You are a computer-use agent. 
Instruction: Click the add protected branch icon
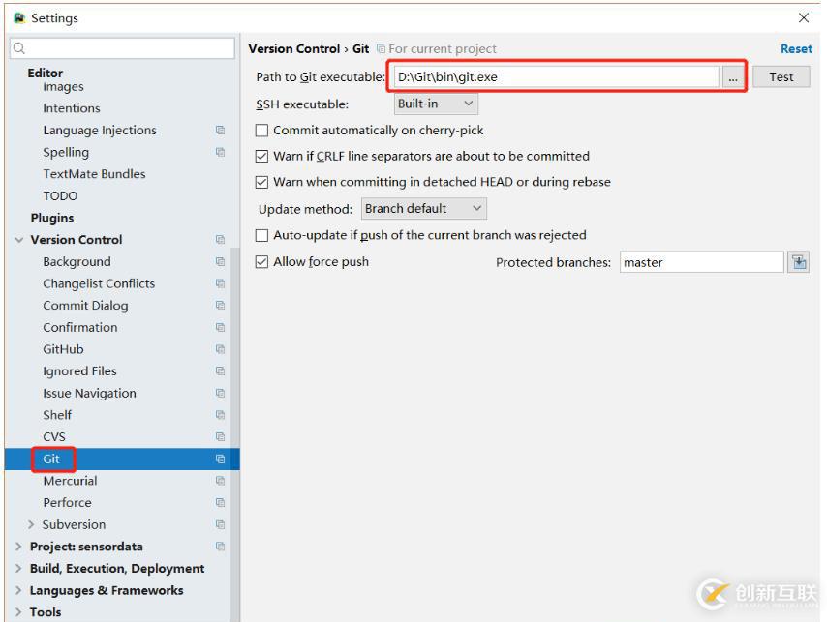tap(798, 262)
